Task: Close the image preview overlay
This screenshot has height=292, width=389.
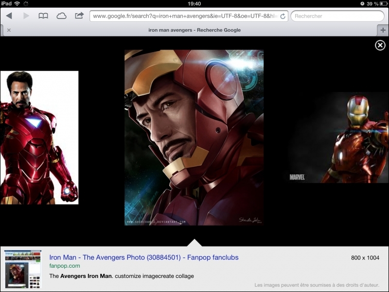Action: click(380, 45)
